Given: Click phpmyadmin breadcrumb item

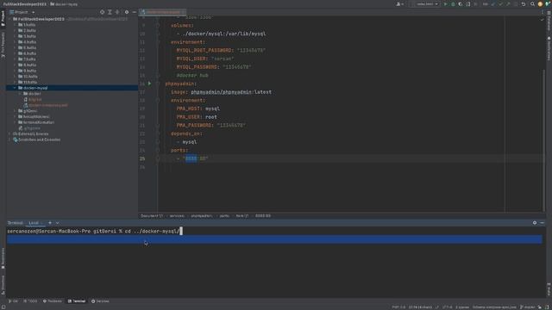Looking at the screenshot, I should (x=201, y=216).
